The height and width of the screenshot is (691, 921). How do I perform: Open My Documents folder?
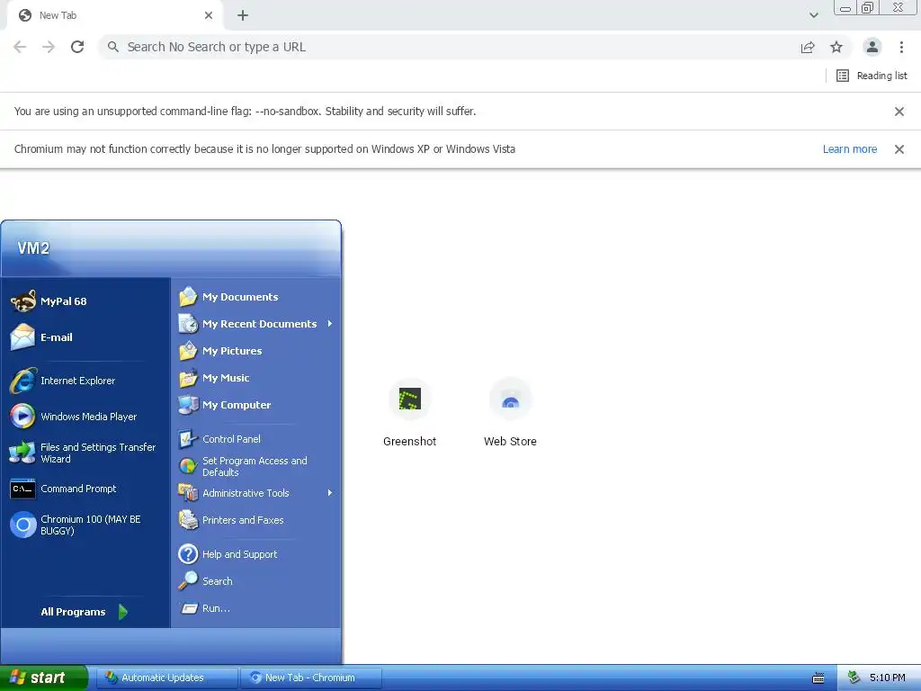(x=256, y=297)
